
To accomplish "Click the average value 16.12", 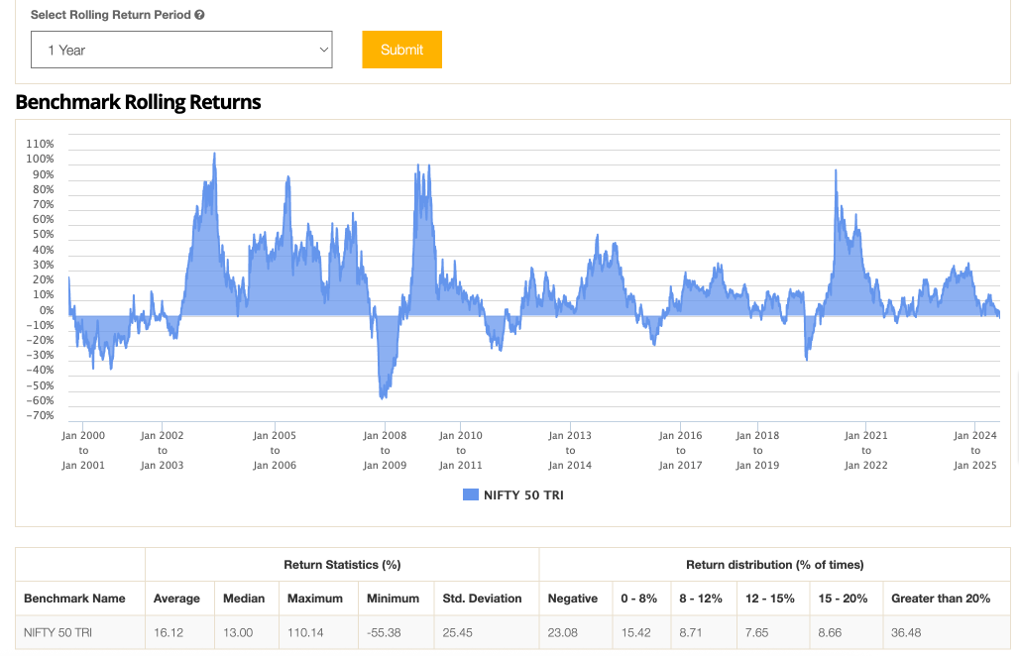I will [x=169, y=632].
